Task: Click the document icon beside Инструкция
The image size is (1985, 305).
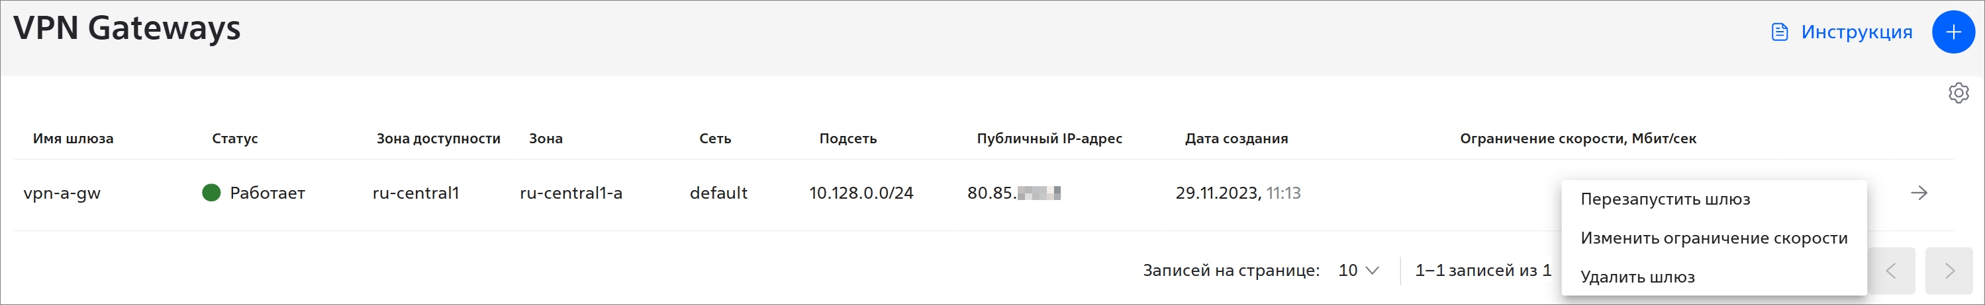Action: [1779, 32]
